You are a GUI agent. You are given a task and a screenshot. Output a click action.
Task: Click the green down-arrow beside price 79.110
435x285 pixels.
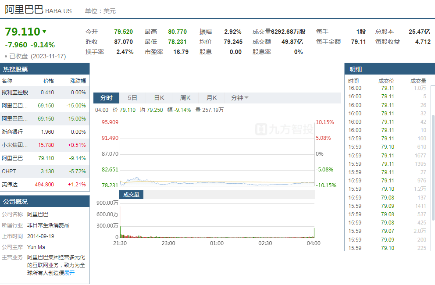click(x=44, y=32)
